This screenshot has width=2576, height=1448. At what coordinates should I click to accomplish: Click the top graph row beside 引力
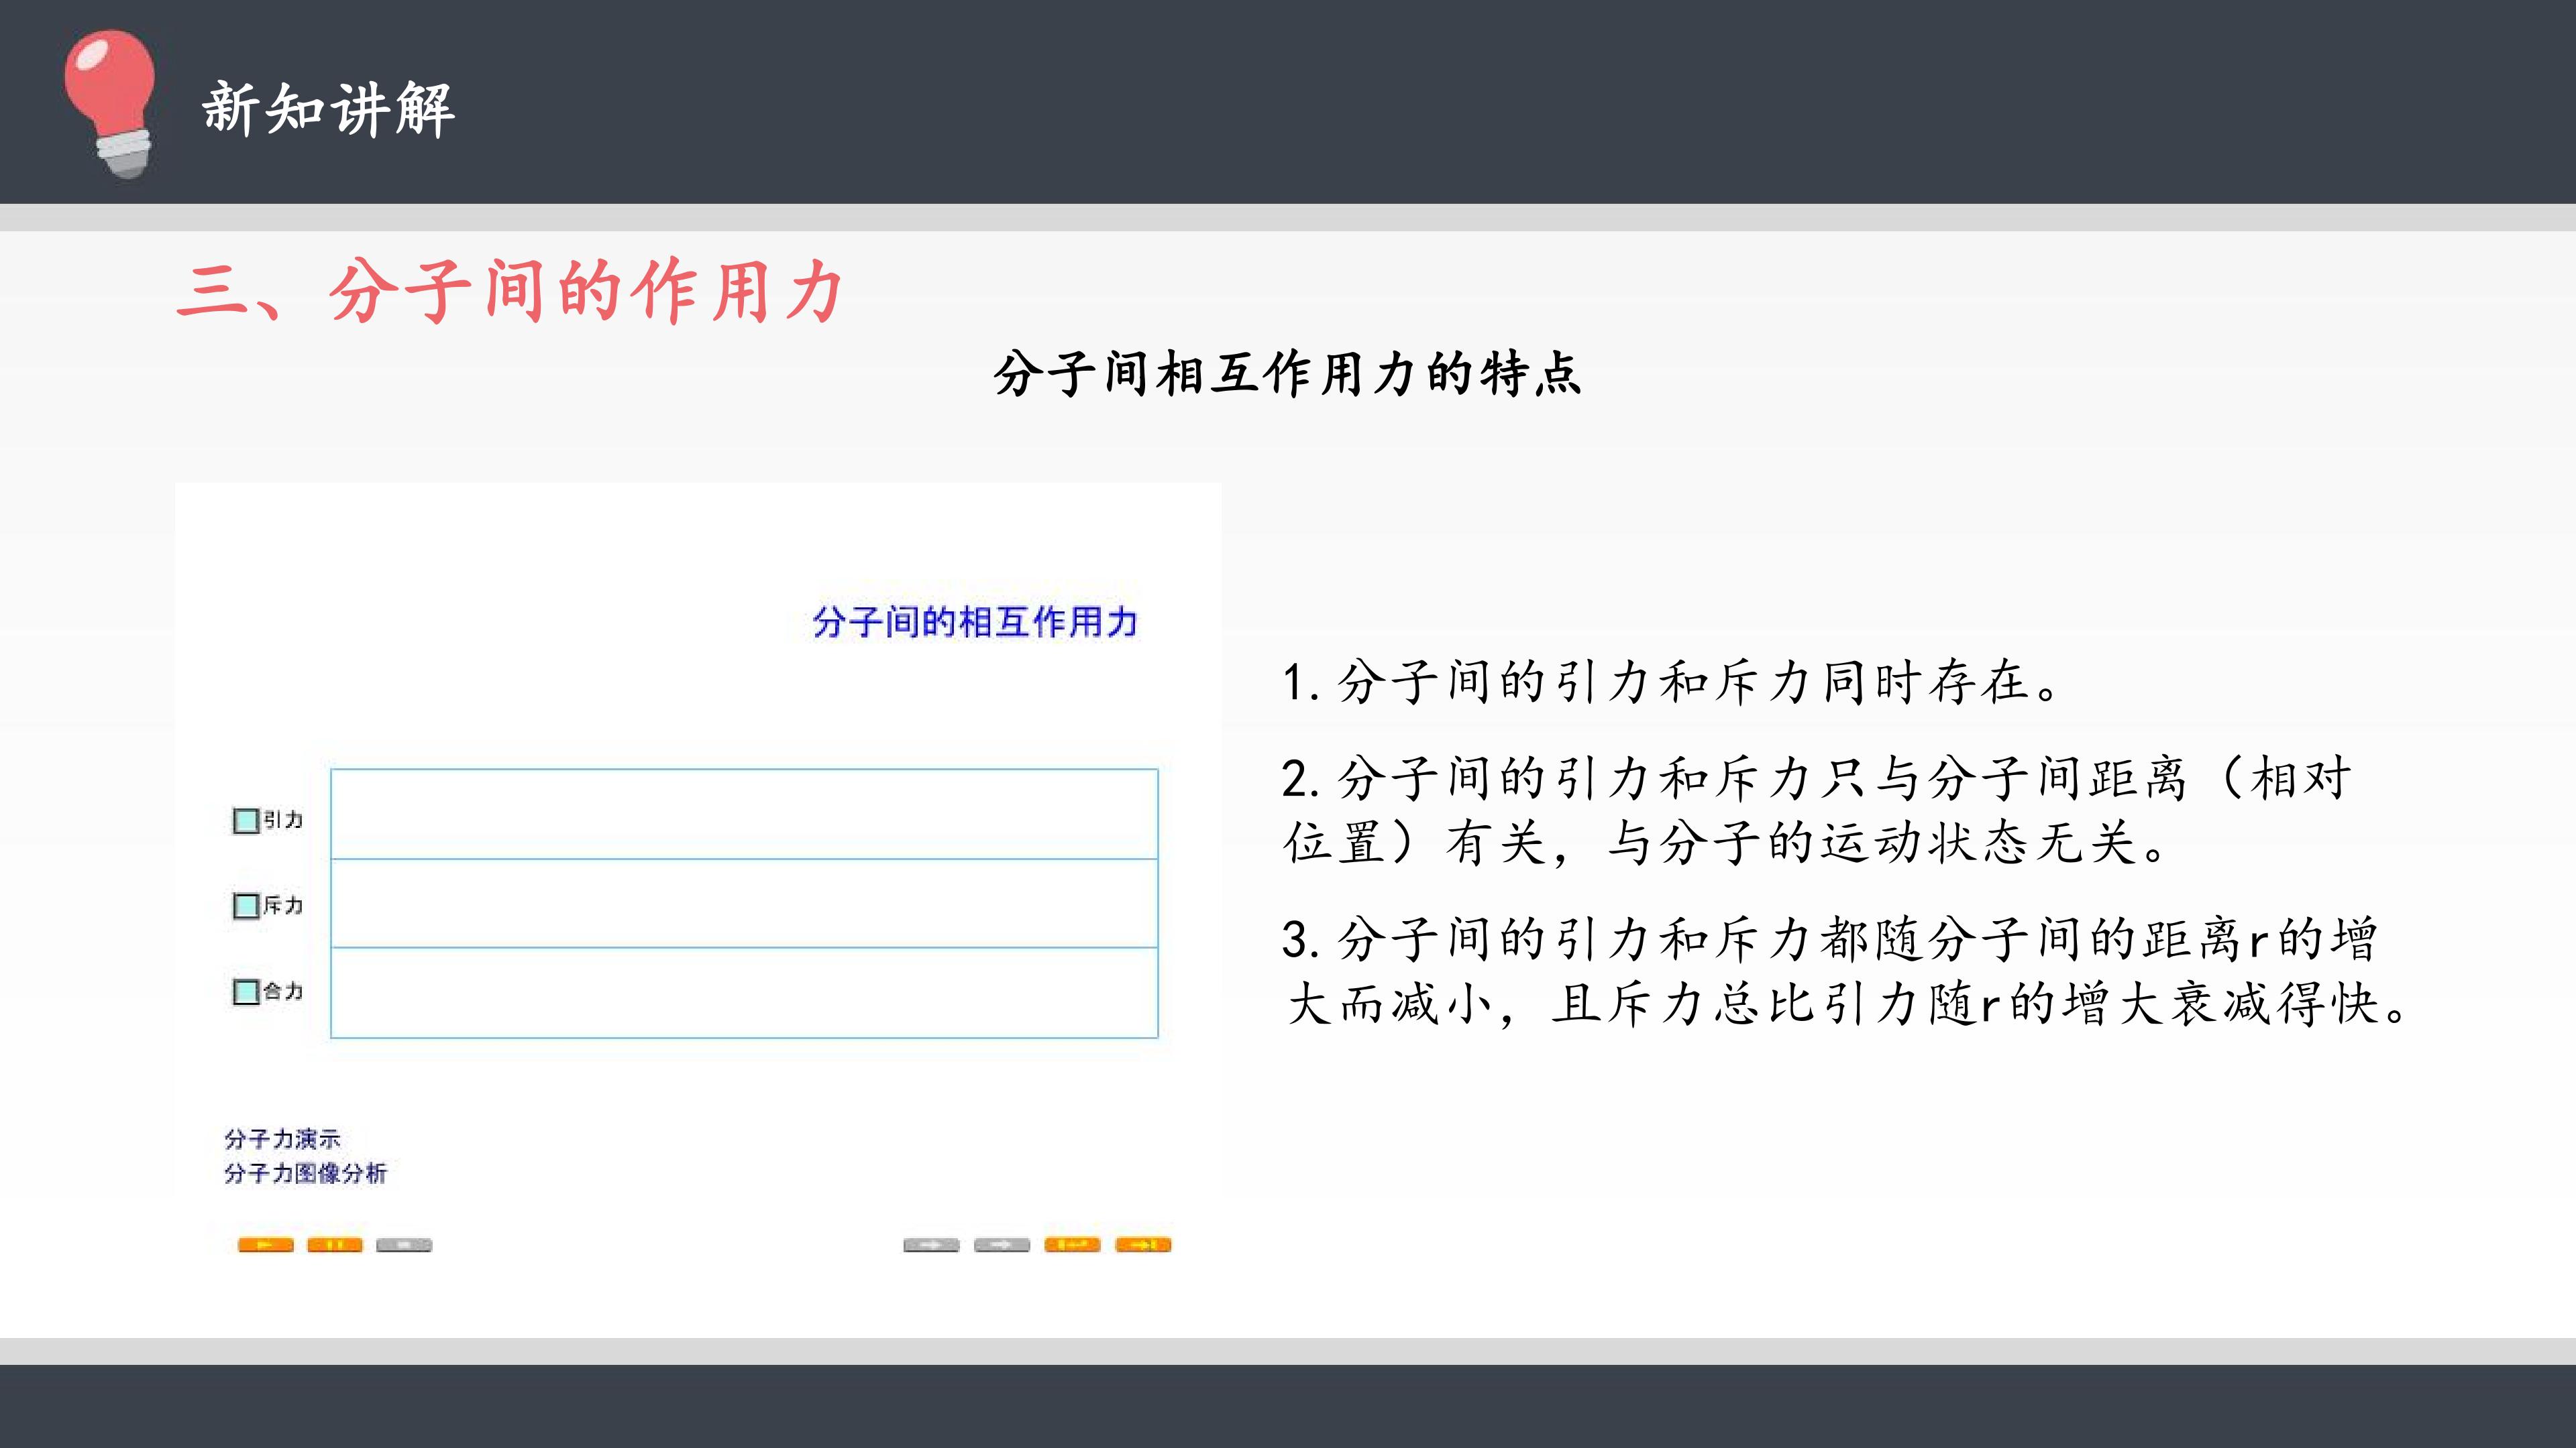744,814
